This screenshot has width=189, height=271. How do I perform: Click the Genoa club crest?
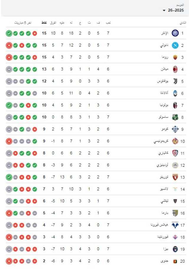coord(175,261)
